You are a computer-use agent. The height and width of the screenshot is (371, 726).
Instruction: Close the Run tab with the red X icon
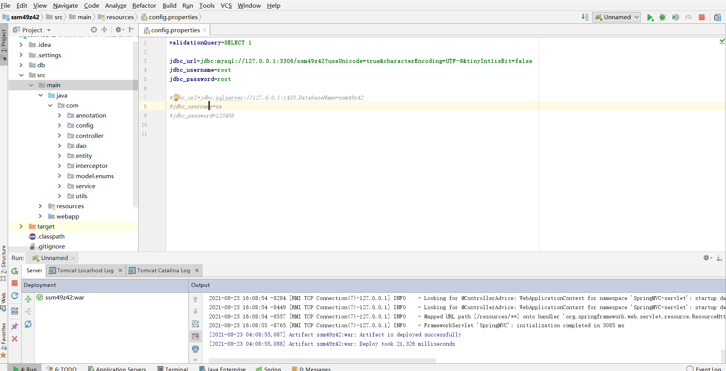pyautogui.click(x=15, y=339)
